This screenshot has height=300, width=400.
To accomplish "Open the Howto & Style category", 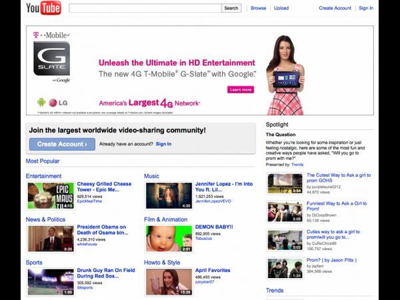I will pos(162,263).
